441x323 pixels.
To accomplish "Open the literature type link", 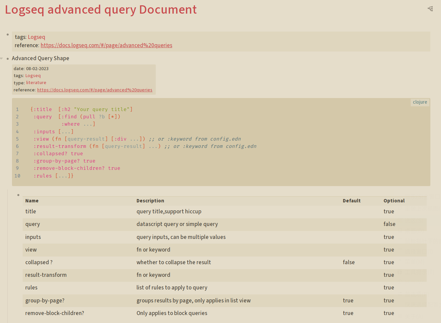I will [36, 82].
